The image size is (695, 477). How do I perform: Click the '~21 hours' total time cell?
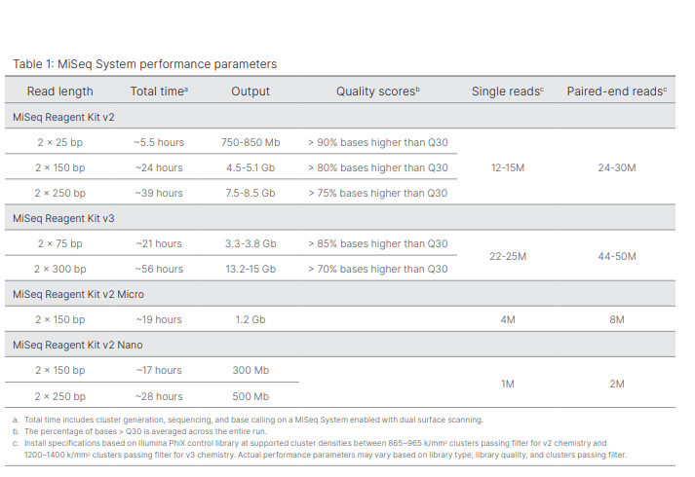pos(159,243)
